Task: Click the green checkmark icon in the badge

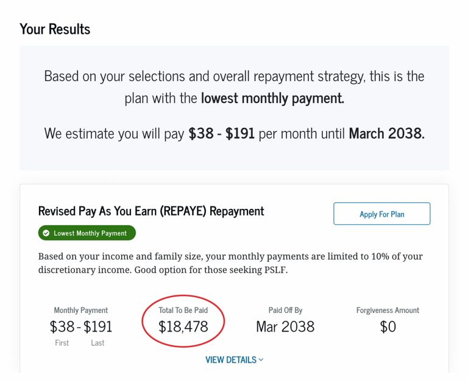Action: tap(46, 233)
